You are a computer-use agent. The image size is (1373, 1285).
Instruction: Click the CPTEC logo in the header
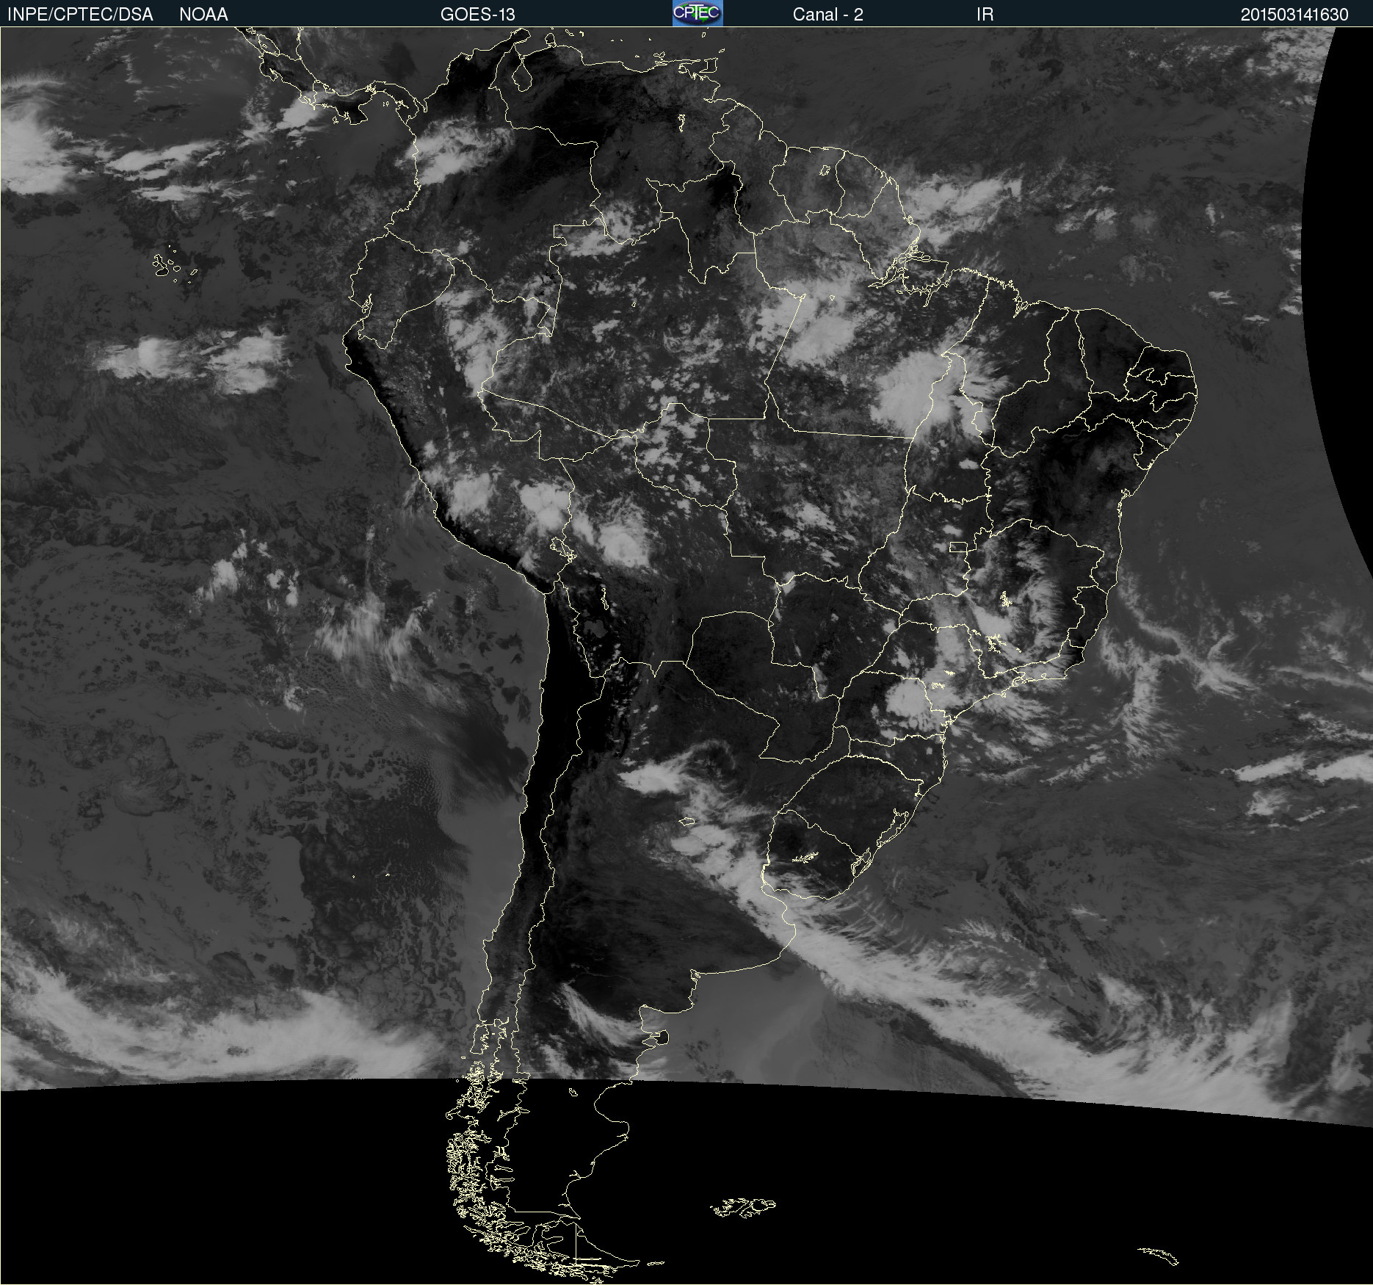[x=698, y=13]
